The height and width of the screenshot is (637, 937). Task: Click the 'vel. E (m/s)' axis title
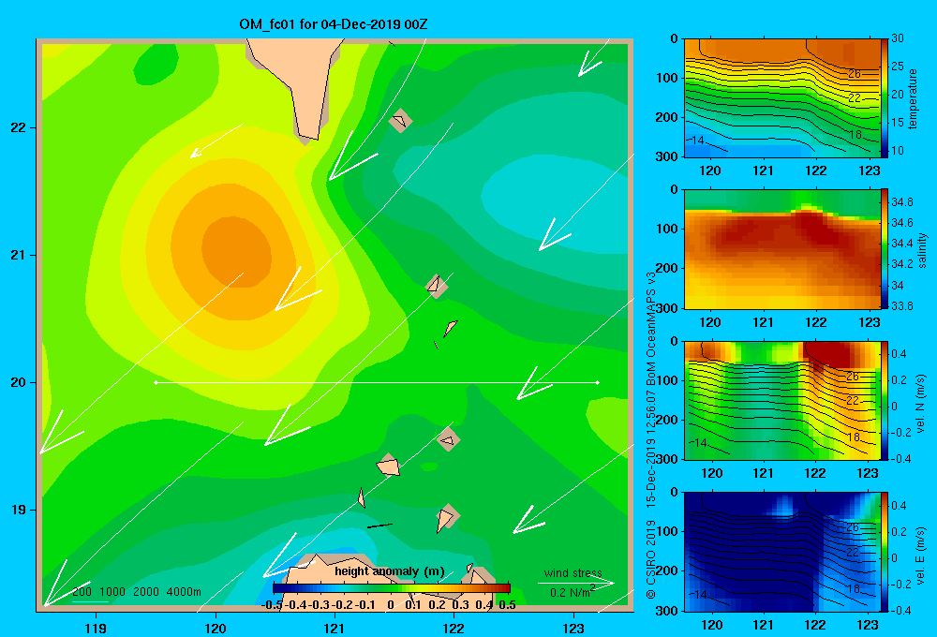pos(921,555)
